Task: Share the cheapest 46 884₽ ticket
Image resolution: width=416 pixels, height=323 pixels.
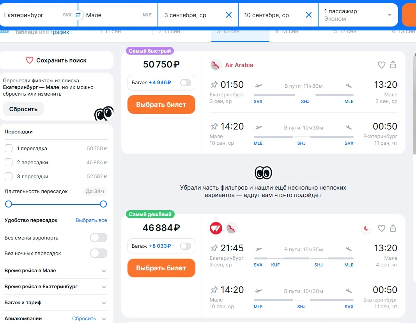Action: (393, 228)
